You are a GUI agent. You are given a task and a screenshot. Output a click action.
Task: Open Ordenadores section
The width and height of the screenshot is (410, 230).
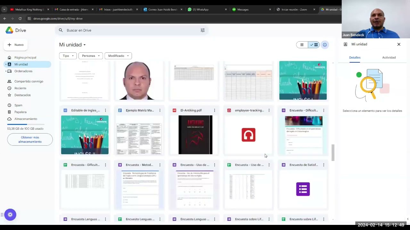23,71
